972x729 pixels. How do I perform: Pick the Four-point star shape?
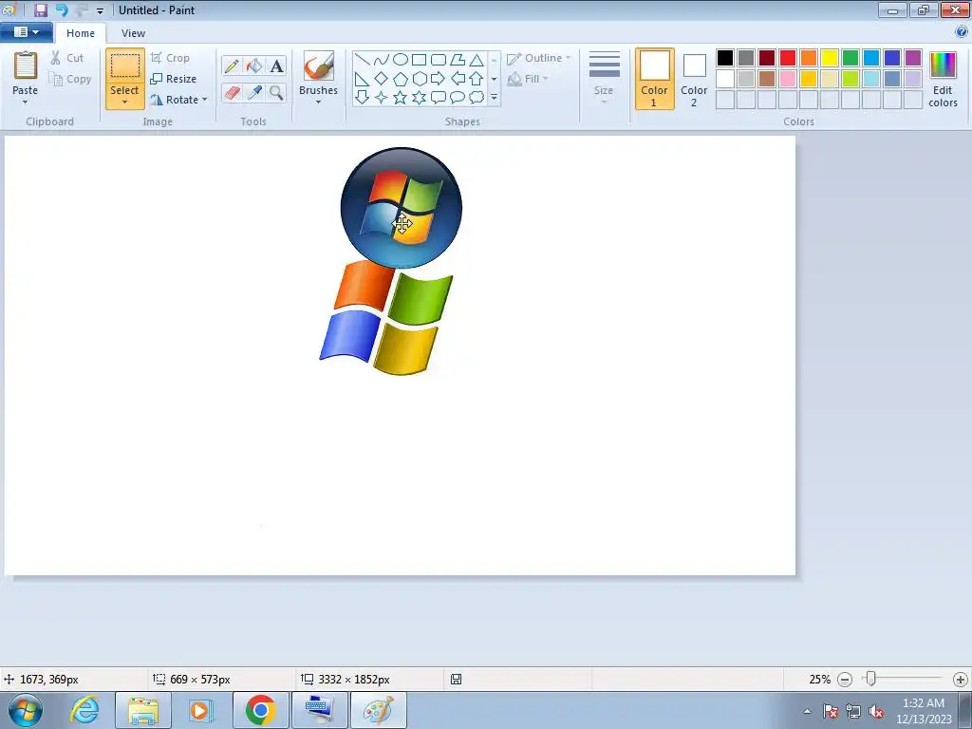pos(382,98)
